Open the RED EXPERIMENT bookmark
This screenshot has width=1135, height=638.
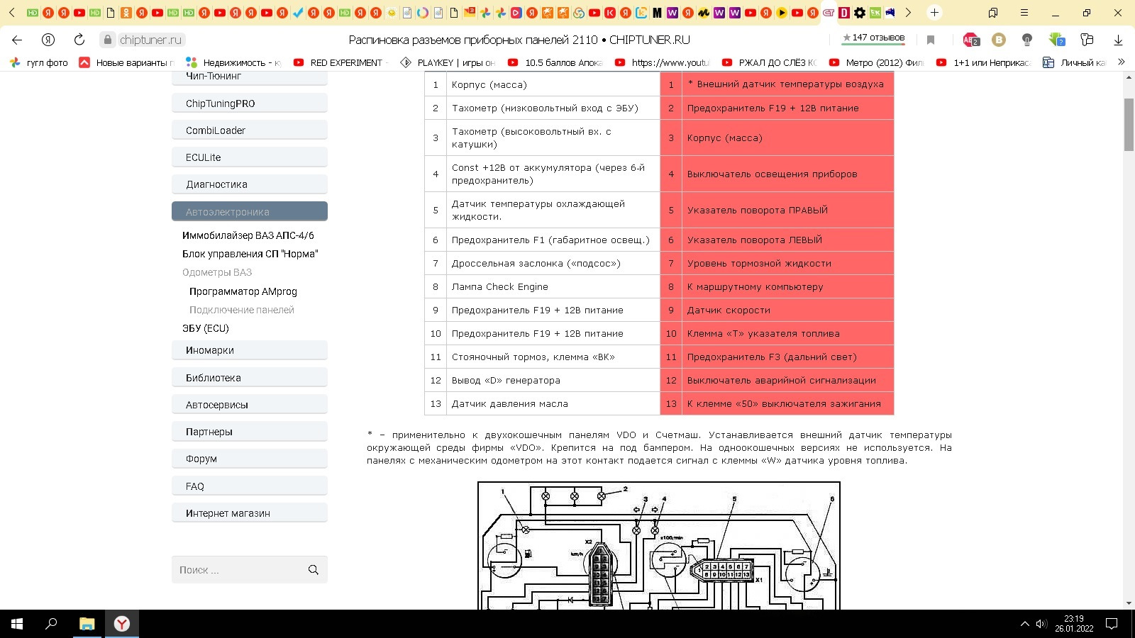(x=341, y=62)
